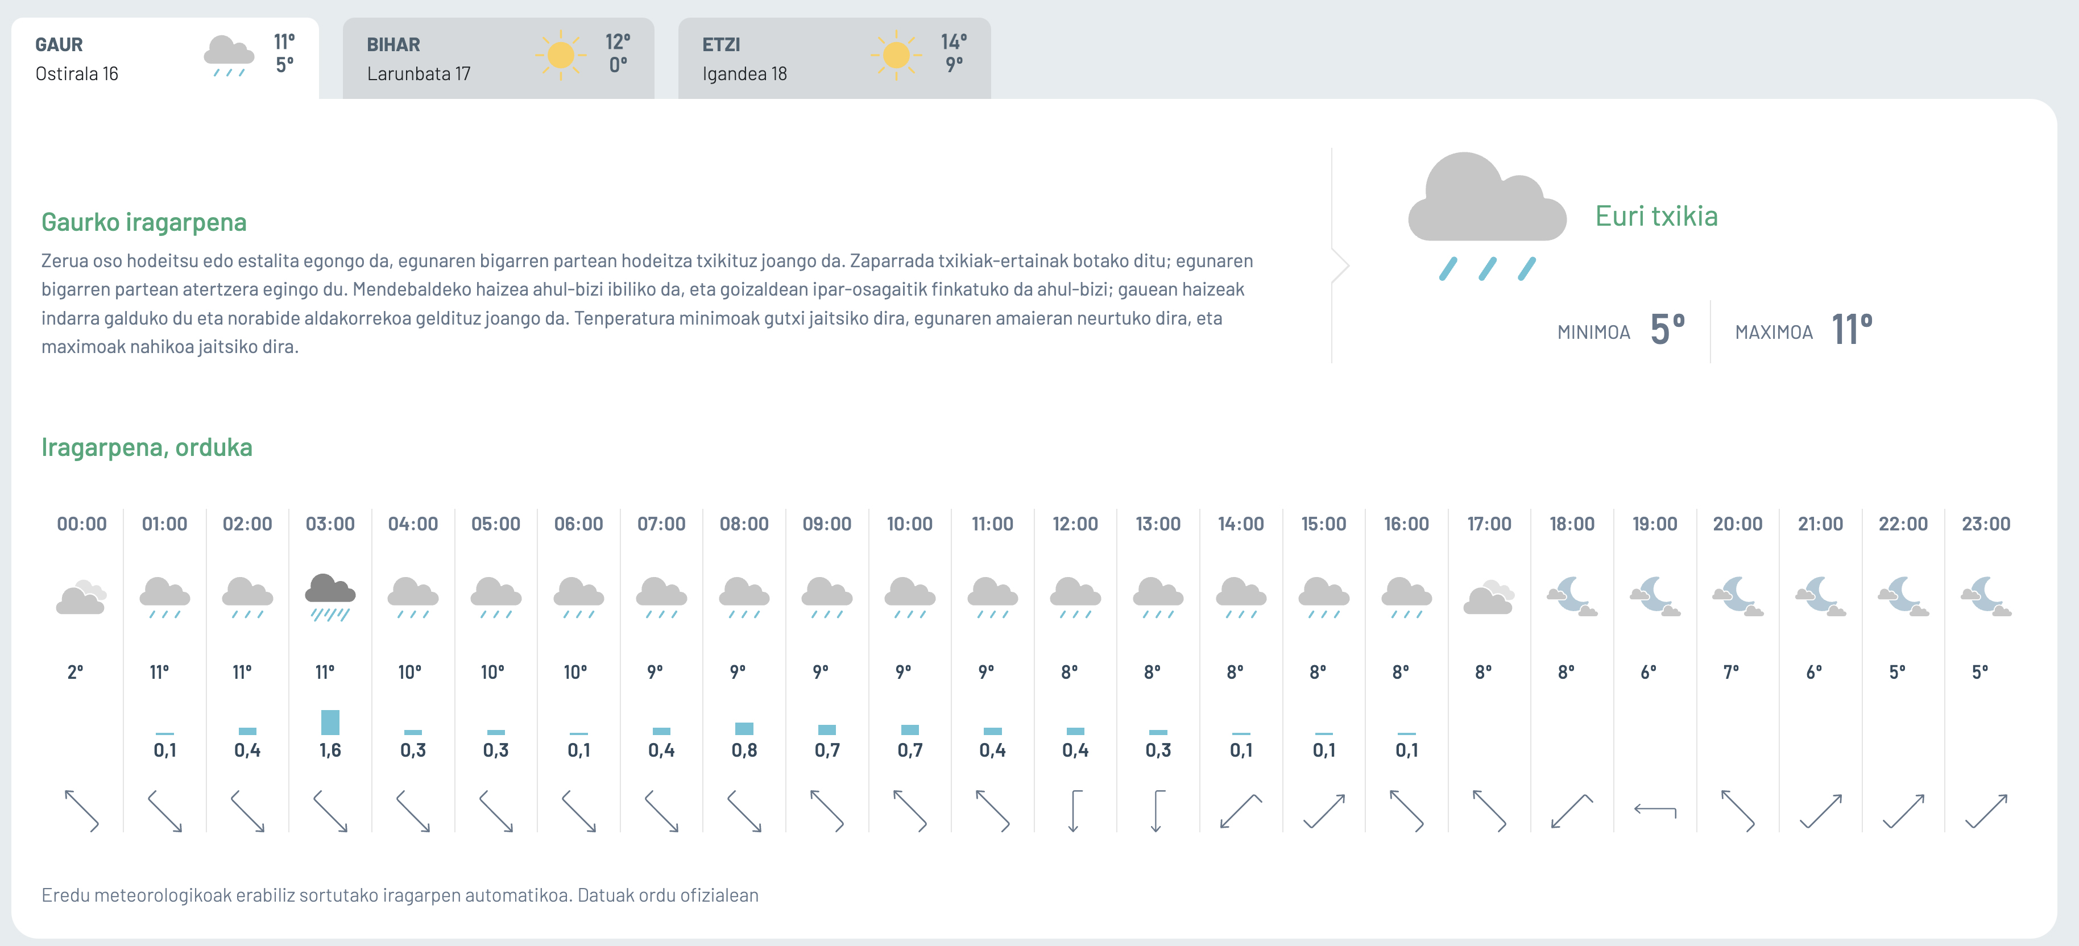Click the sun icon in the BIHAR tab
This screenshot has height=946, width=2079.
560,55
